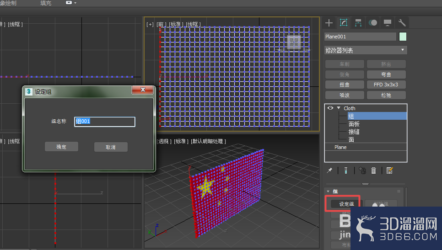442x250 pixels.
Task: Open the Display panel monitor icon
Action: pos(387,23)
